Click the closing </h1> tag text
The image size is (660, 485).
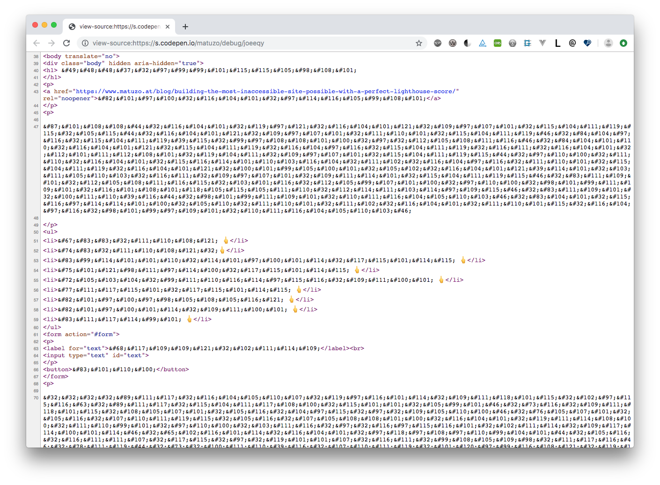click(52, 77)
